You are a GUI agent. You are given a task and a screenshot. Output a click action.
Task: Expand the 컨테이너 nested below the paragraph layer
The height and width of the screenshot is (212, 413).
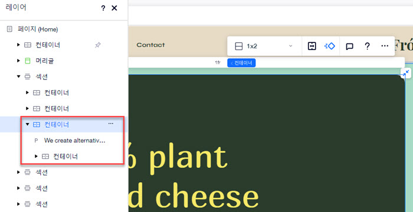pos(36,156)
